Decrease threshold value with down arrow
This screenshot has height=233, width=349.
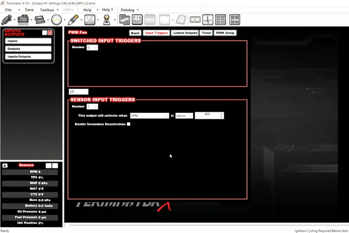[222, 117]
